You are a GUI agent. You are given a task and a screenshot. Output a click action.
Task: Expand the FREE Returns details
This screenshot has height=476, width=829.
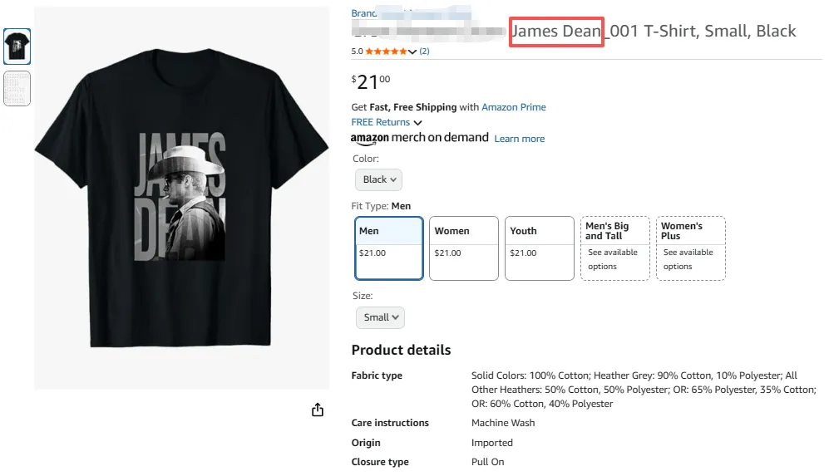387,122
